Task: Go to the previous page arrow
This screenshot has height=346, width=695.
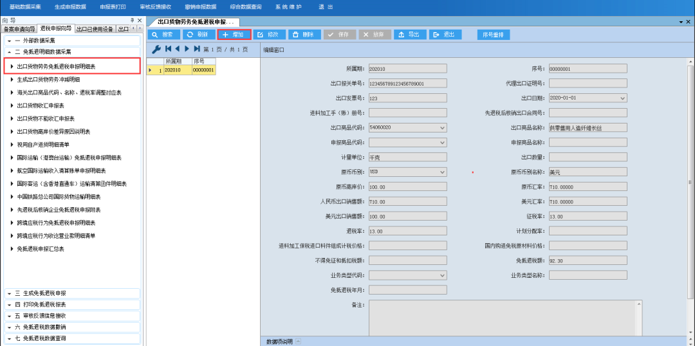Action: pos(178,49)
